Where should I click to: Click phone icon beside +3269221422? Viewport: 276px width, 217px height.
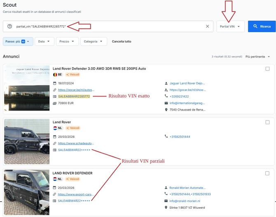pos(166,96)
